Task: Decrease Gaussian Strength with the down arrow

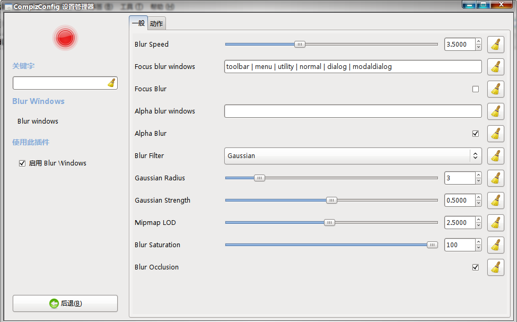Action: point(478,203)
